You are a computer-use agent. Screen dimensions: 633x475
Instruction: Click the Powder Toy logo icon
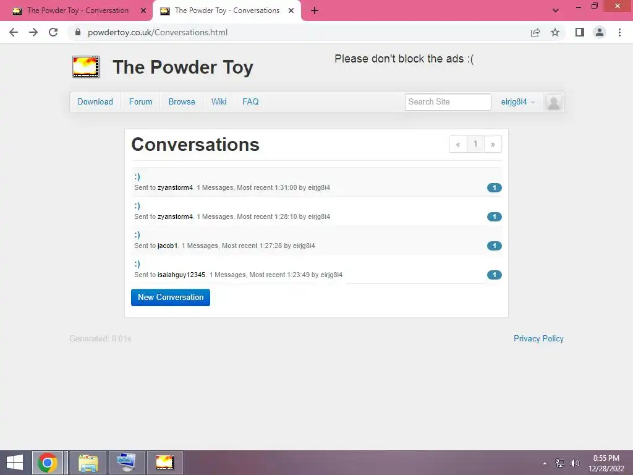pos(85,67)
